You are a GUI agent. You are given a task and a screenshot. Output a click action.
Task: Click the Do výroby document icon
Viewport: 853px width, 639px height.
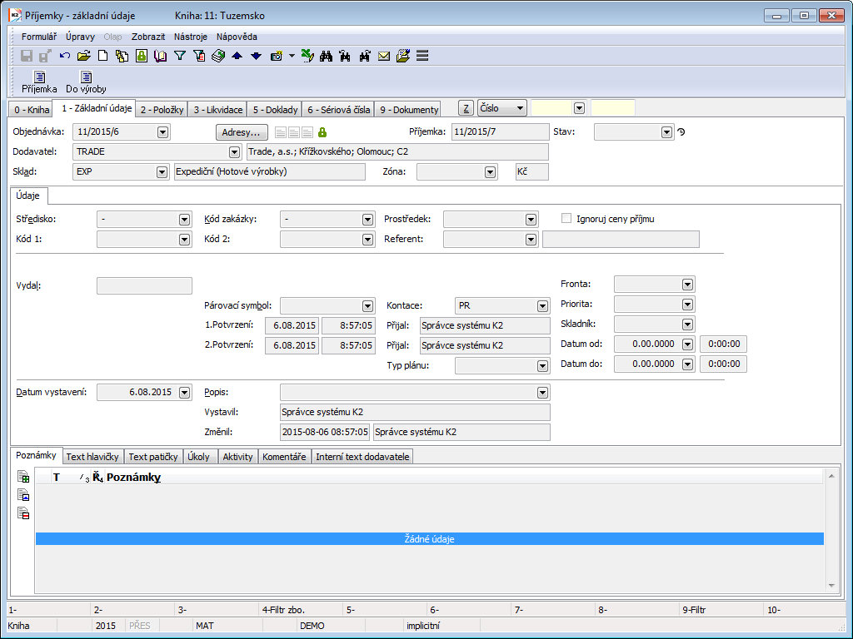(86, 77)
